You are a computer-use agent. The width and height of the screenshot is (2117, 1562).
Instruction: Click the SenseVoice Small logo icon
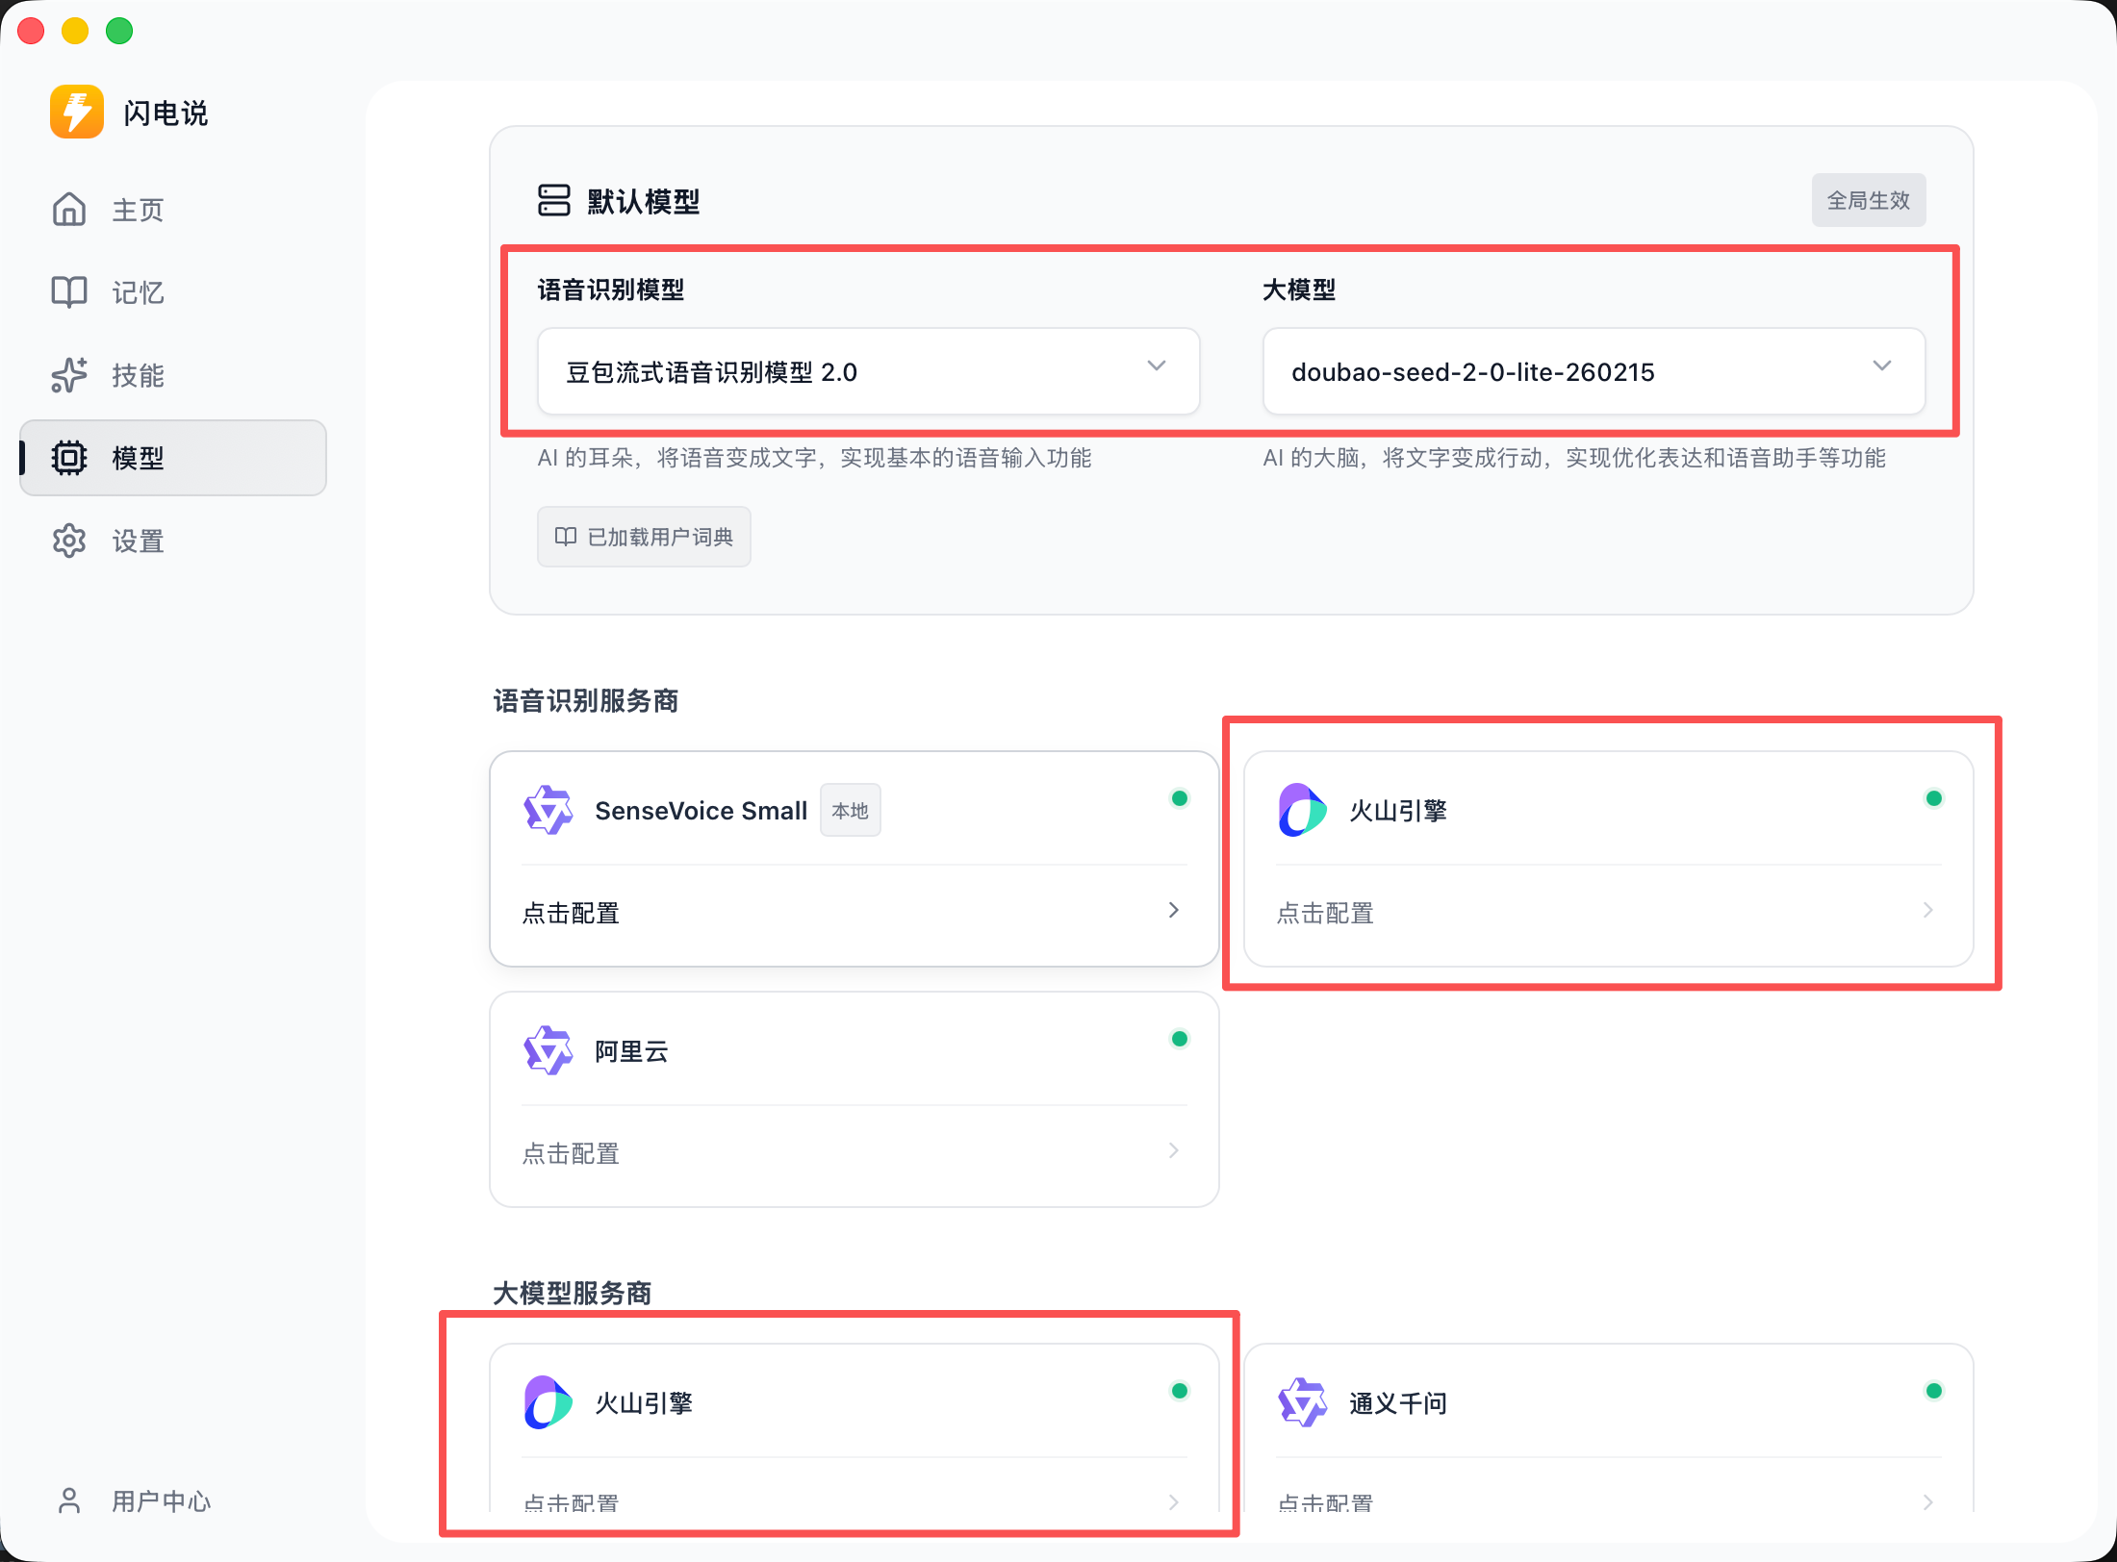click(x=548, y=810)
